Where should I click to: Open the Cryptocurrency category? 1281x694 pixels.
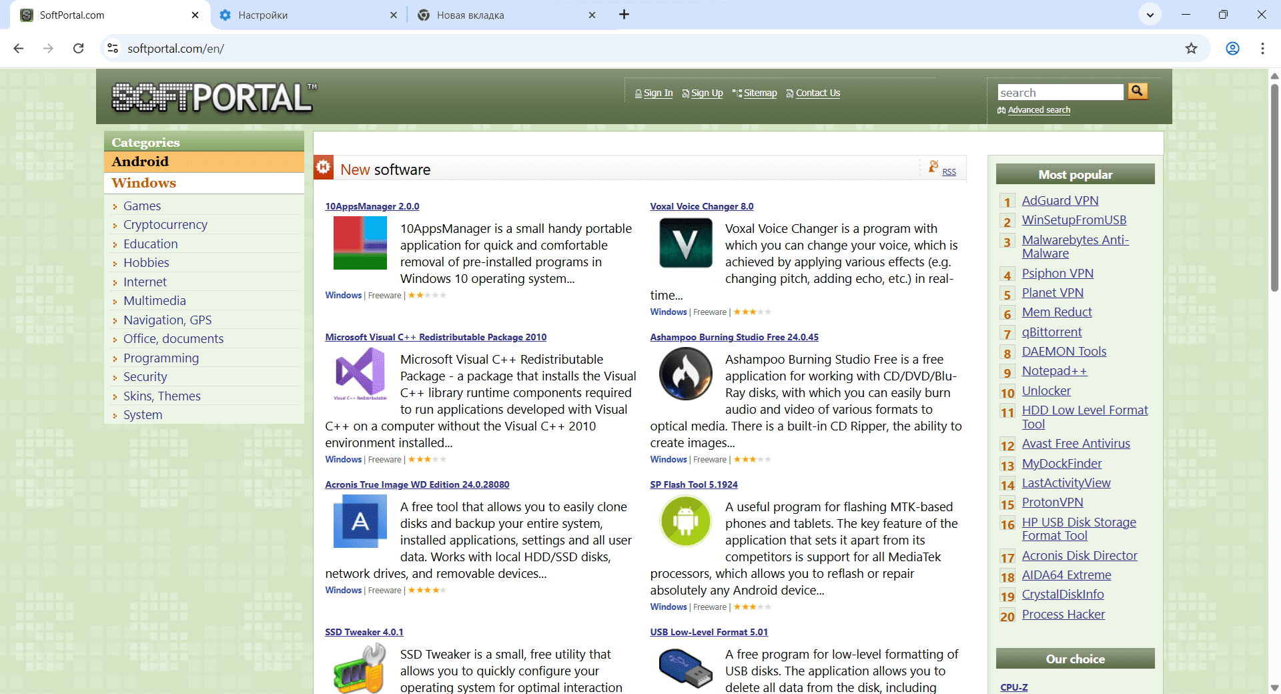coord(165,225)
